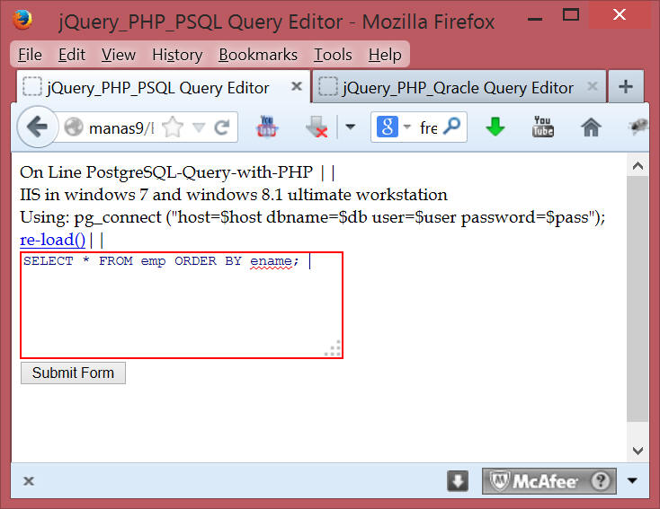Screen dimensions: 660x509
Task: Click the green Downloads arrow icon
Action: click(495, 127)
